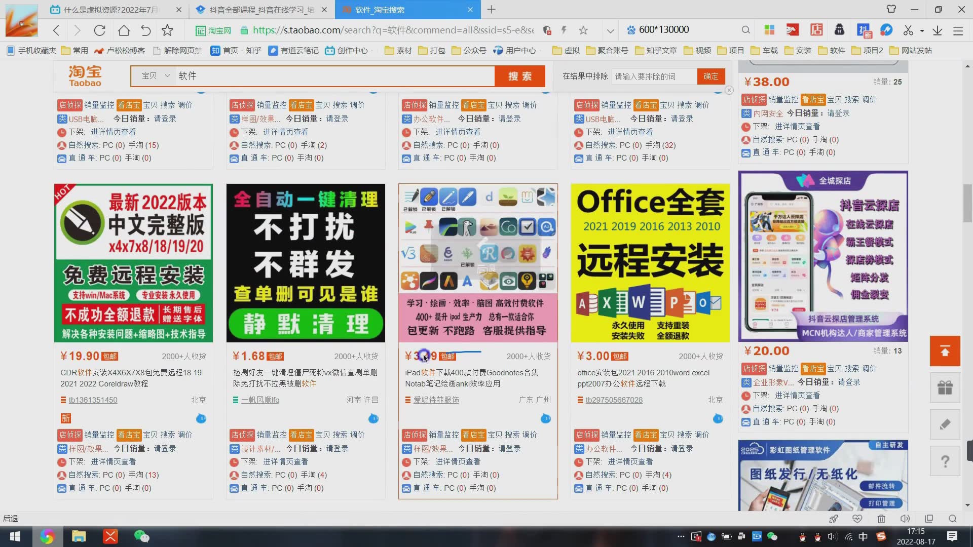The image size is (973, 547).
Task: Click the orange 搜索 button
Action: 520,76
